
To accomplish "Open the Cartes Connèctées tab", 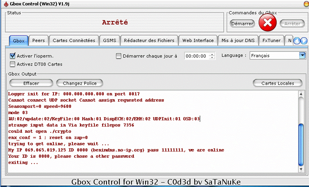I will pos(74,41).
